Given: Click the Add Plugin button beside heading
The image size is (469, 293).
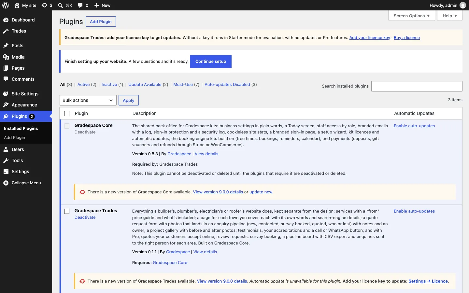Looking at the screenshot, I should (101, 21).
